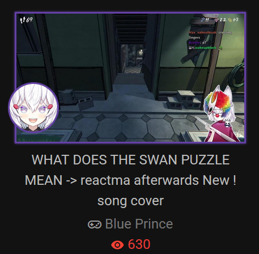The height and width of the screenshot is (254, 259).
Task: Click the gem icon showing 22
Action: click(216, 20)
